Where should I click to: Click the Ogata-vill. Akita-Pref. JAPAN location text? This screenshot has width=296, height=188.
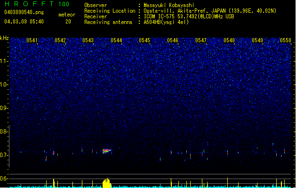click(210, 11)
